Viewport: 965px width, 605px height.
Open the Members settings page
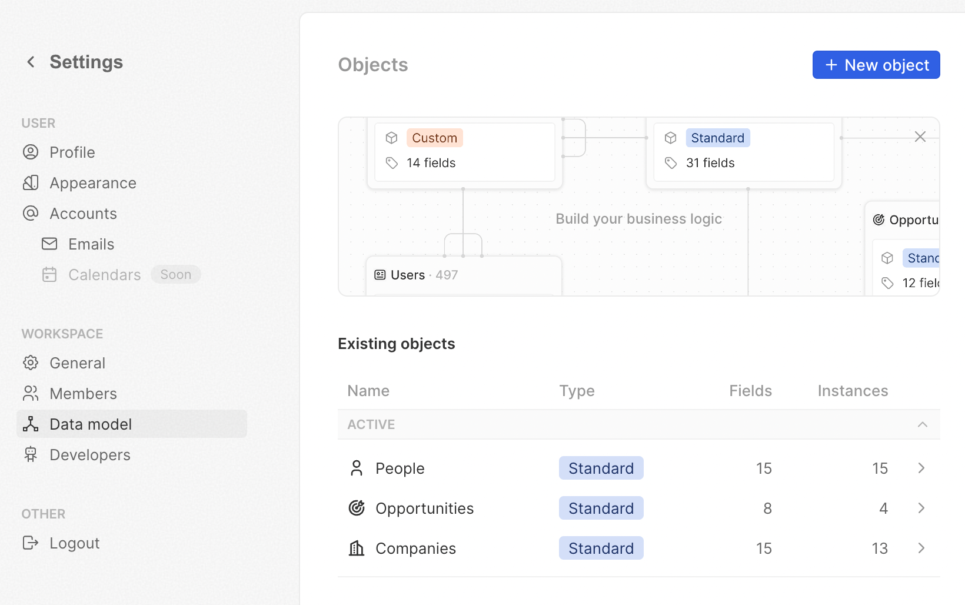pyautogui.click(x=83, y=394)
